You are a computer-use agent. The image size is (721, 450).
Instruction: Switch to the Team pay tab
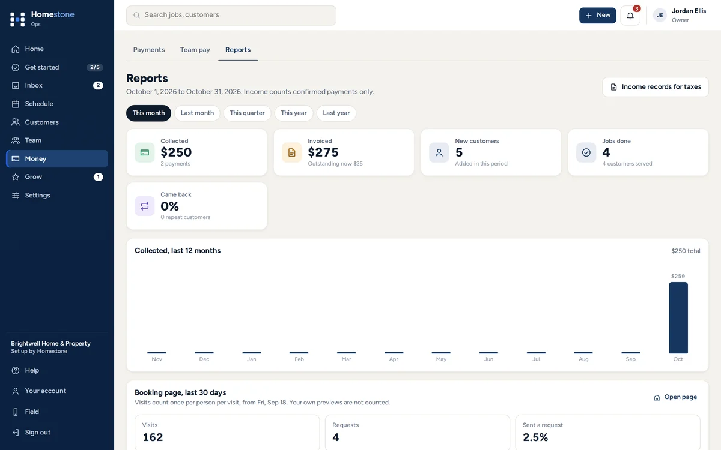tap(195, 50)
